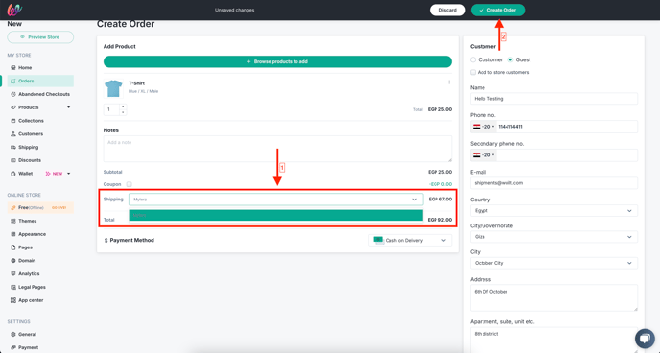Open the T-Shirt item options menu
This screenshot has height=353, width=660.
tap(449, 82)
